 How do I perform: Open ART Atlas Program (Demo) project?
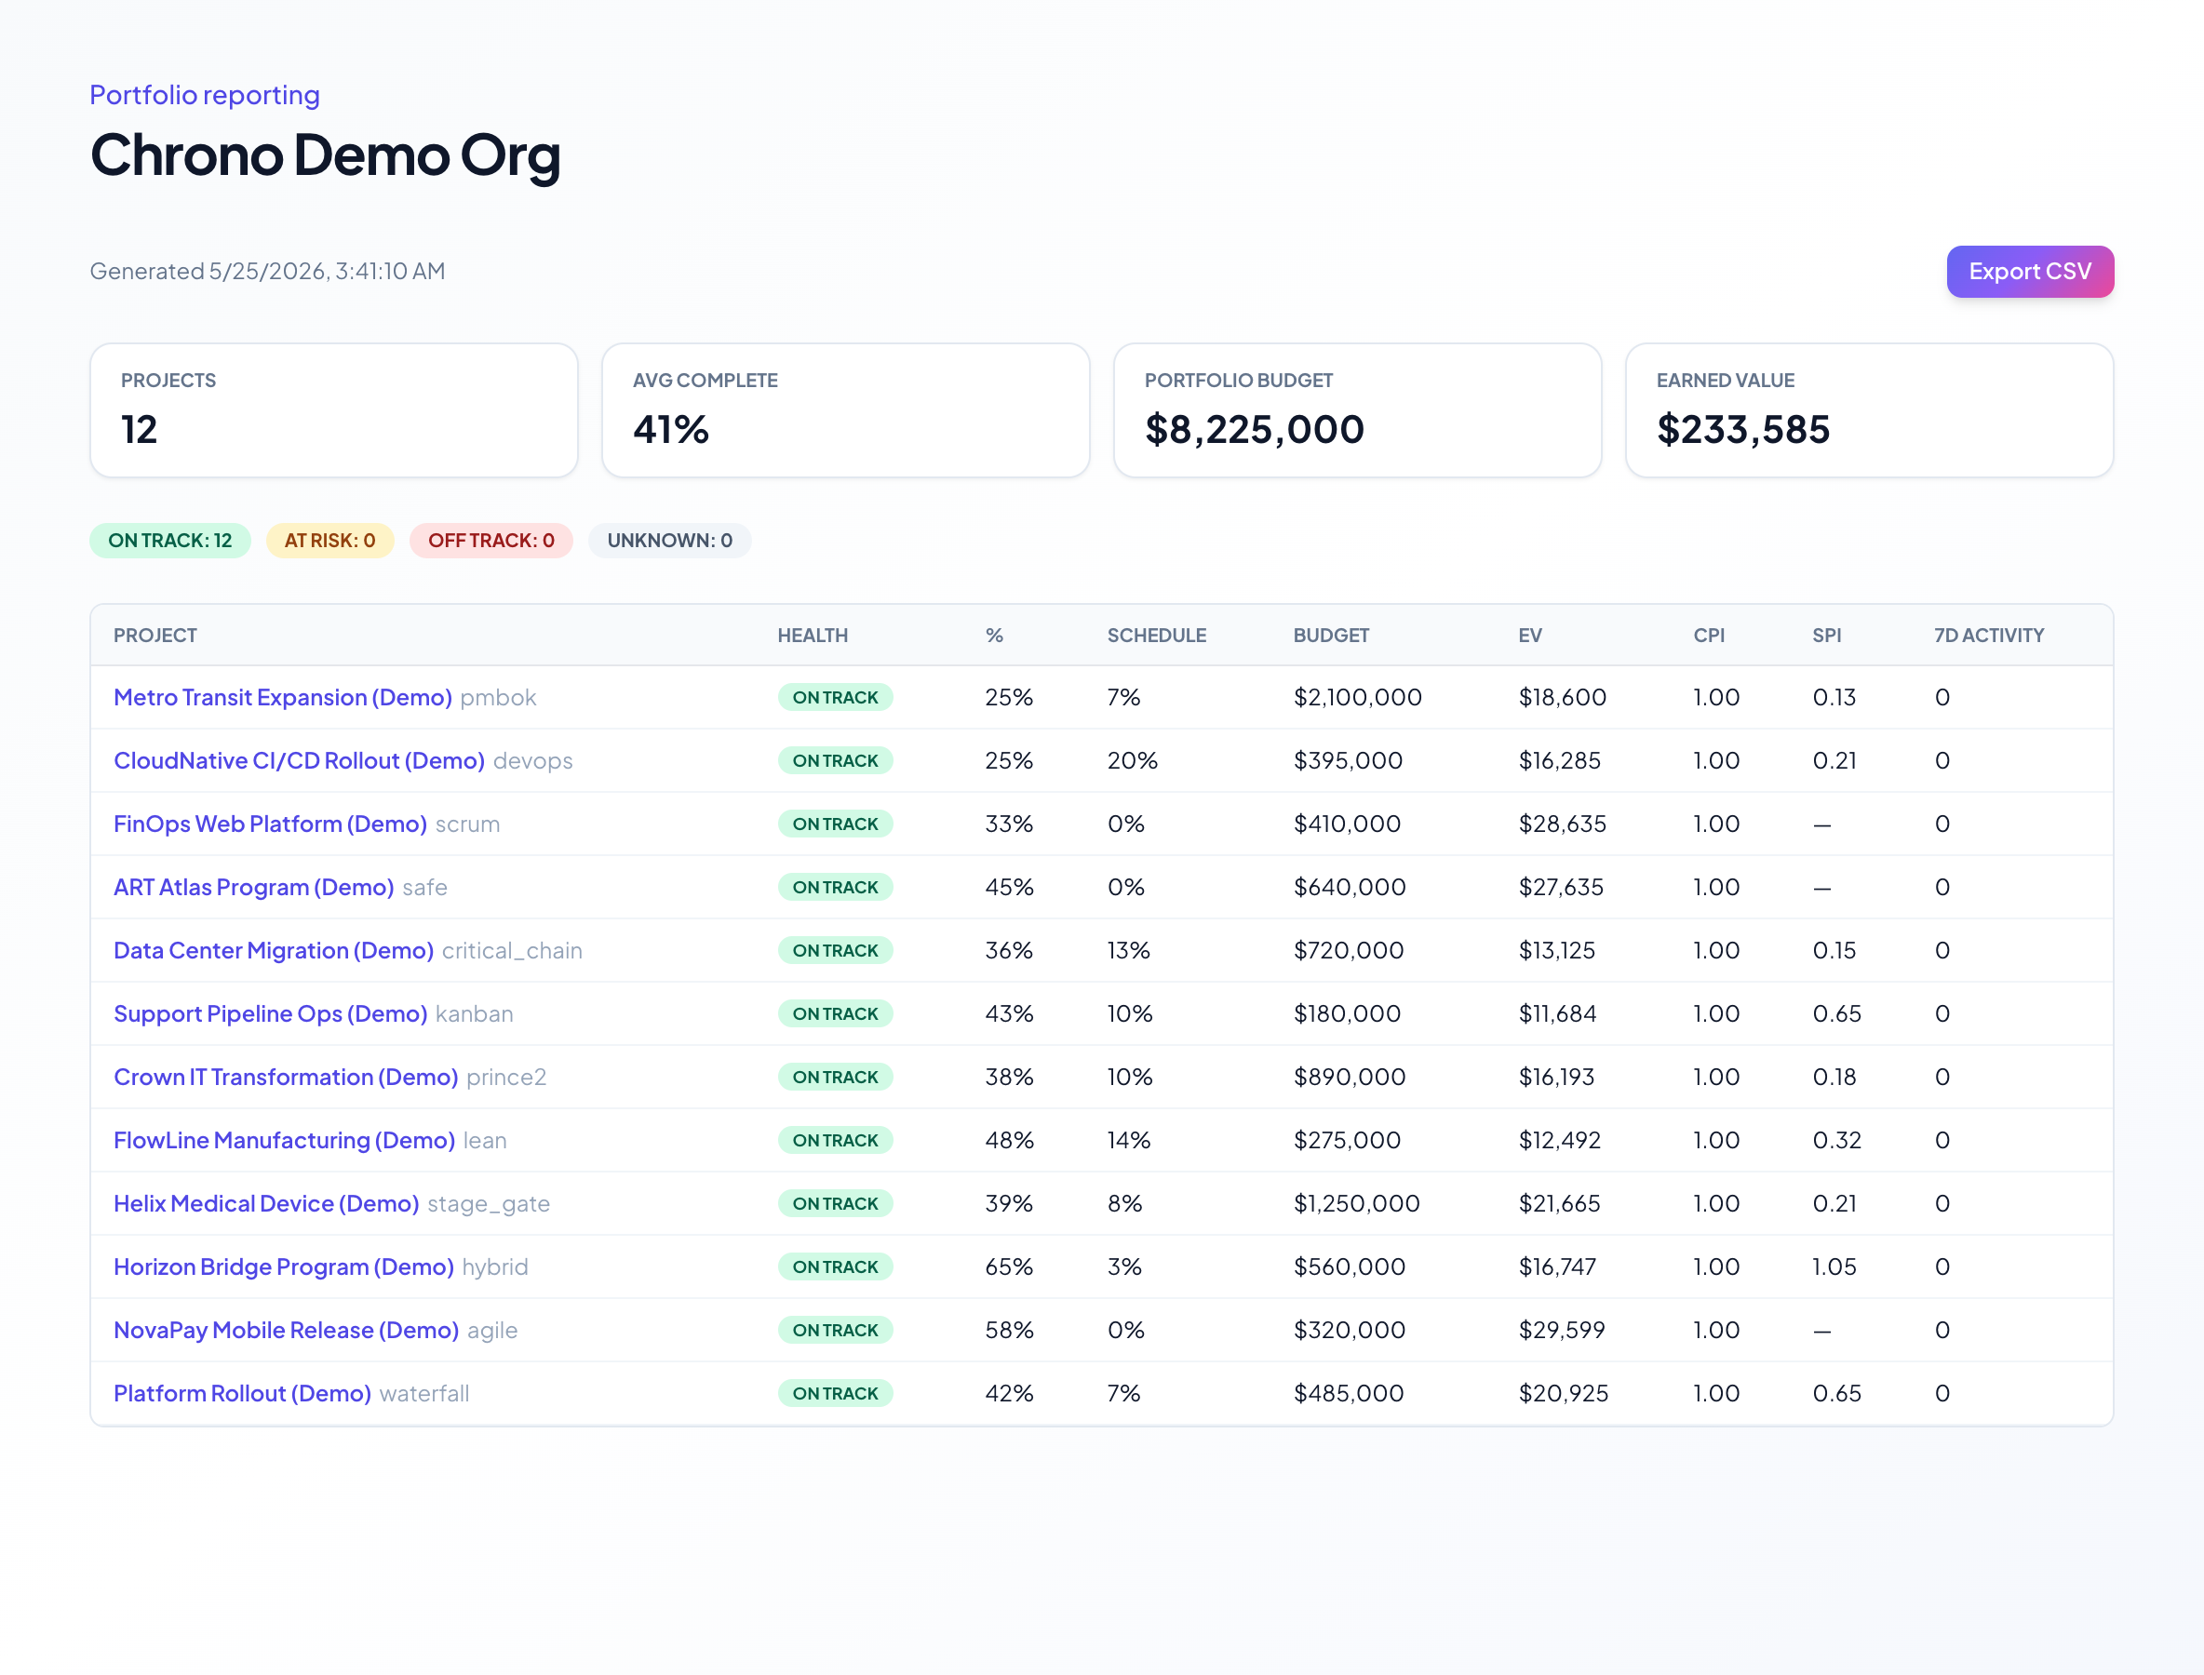point(253,888)
